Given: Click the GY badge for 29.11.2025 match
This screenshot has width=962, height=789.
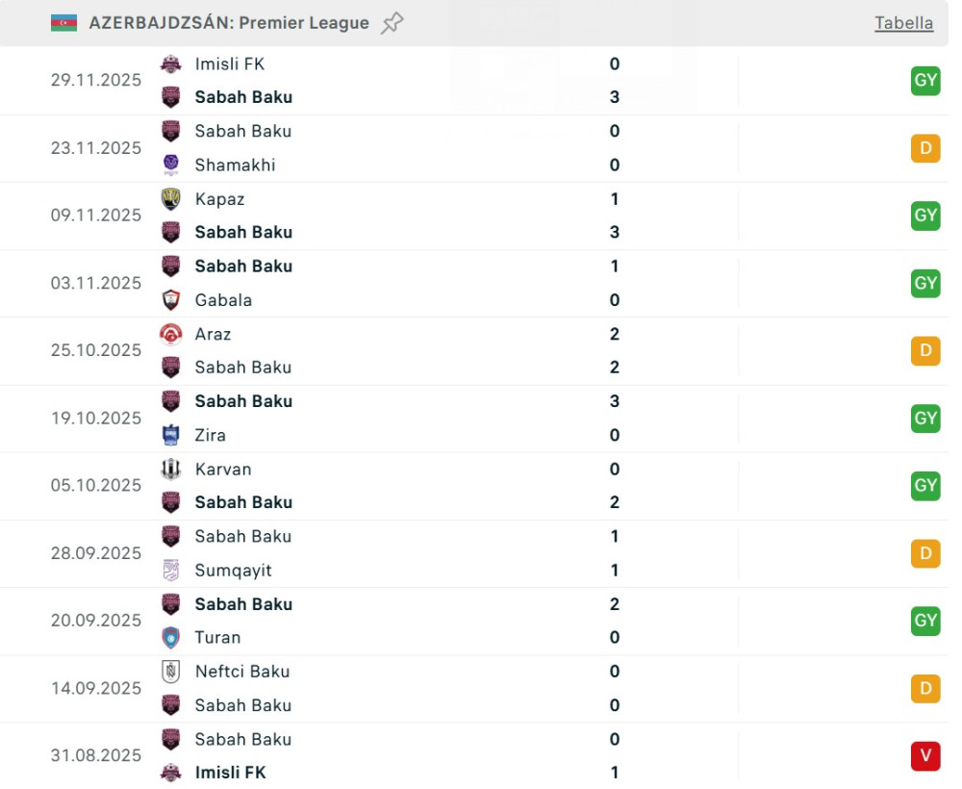Looking at the screenshot, I should [925, 81].
